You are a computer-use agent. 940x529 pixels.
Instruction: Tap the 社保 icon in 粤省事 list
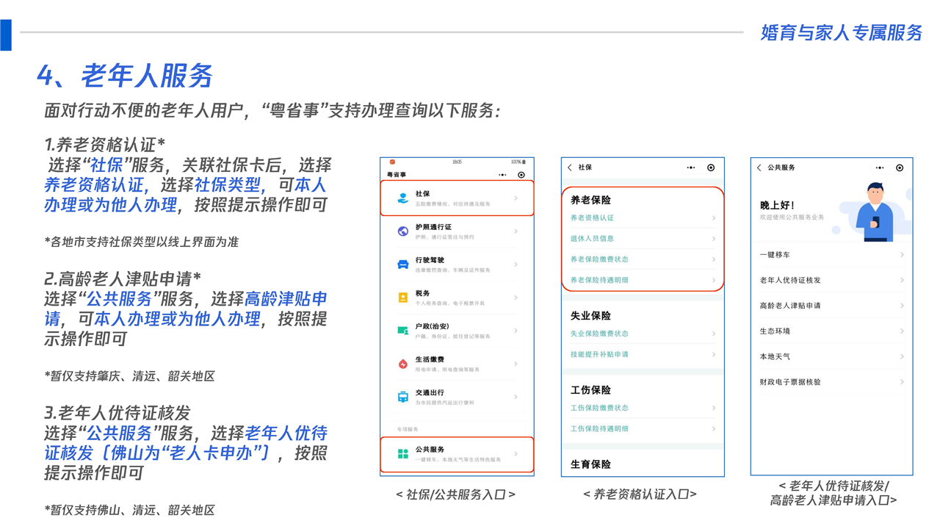[x=402, y=198]
